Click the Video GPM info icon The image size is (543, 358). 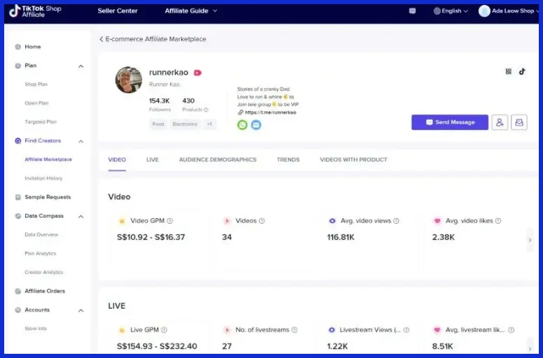click(169, 221)
